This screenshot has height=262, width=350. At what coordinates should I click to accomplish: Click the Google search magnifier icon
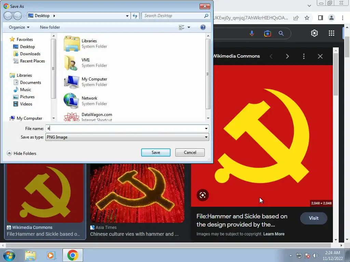(281, 33)
